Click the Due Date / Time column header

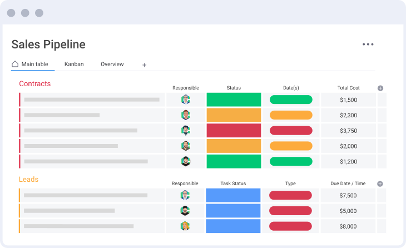348,183
